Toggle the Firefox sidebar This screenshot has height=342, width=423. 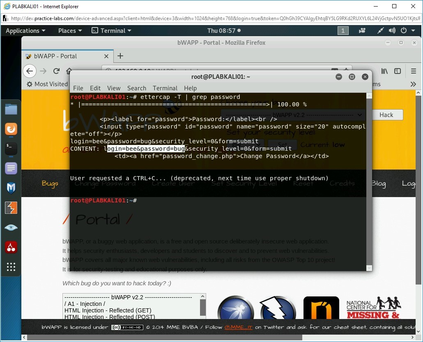pos(398,71)
